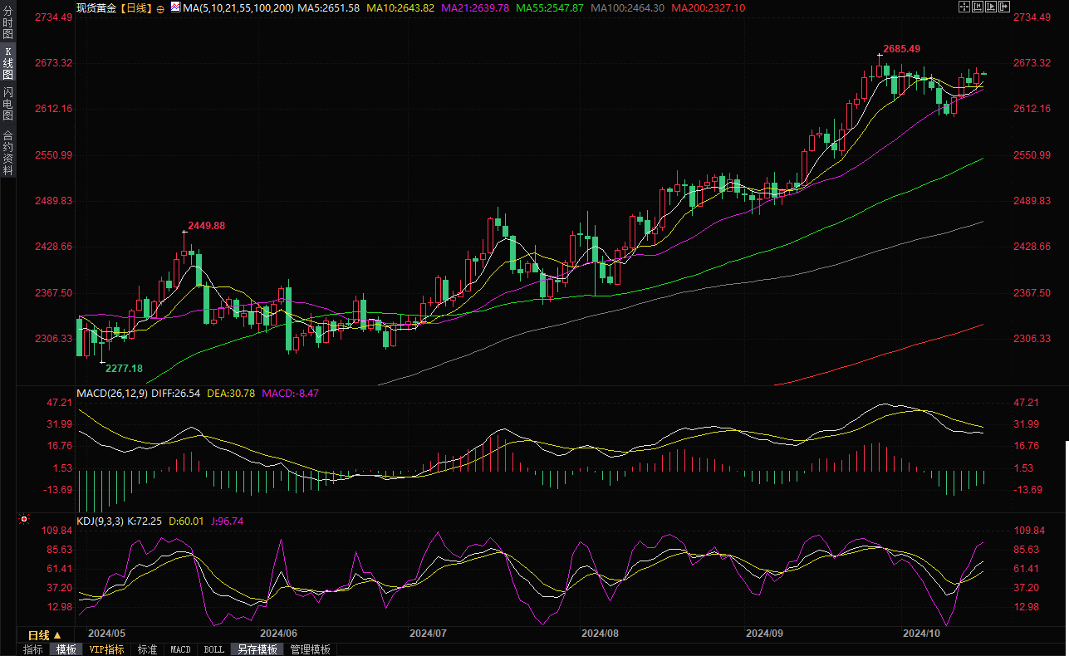The width and height of the screenshot is (1069, 656).
Task: Click the 管理模板 button
Action: [x=310, y=649]
